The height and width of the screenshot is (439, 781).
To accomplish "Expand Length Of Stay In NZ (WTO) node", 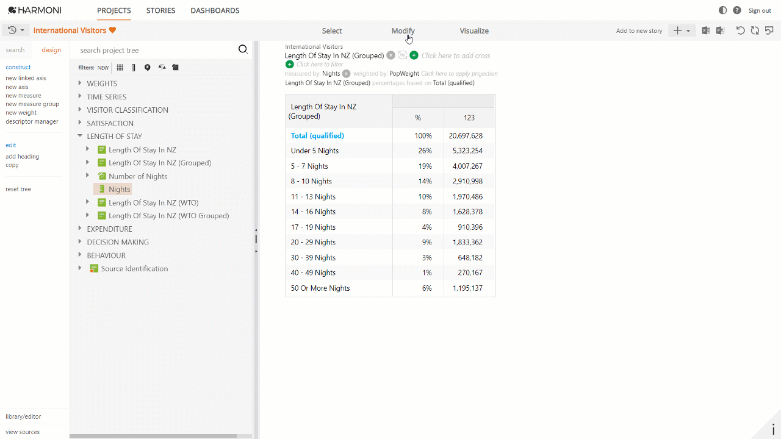I will tap(87, 202).
